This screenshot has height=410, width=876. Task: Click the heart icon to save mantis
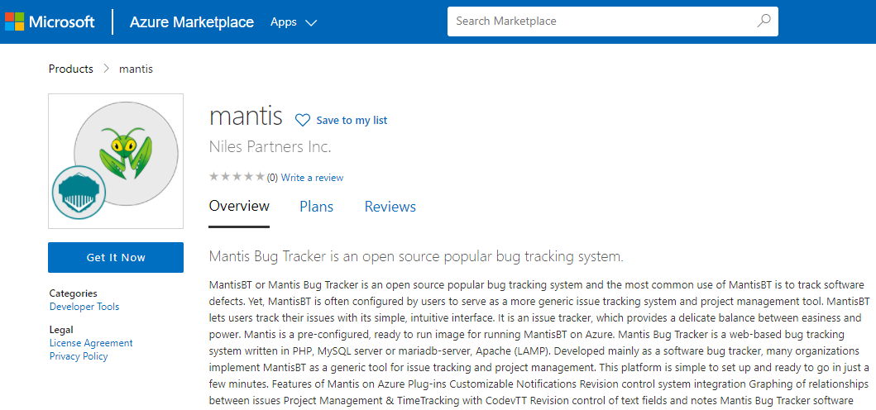coord(303,121)
